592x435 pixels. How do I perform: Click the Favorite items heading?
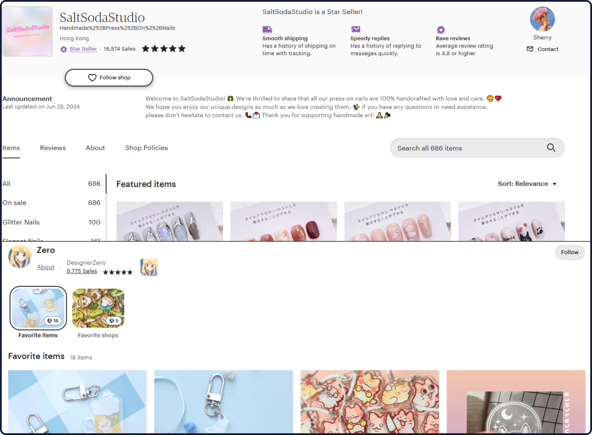tap(36, 356)
